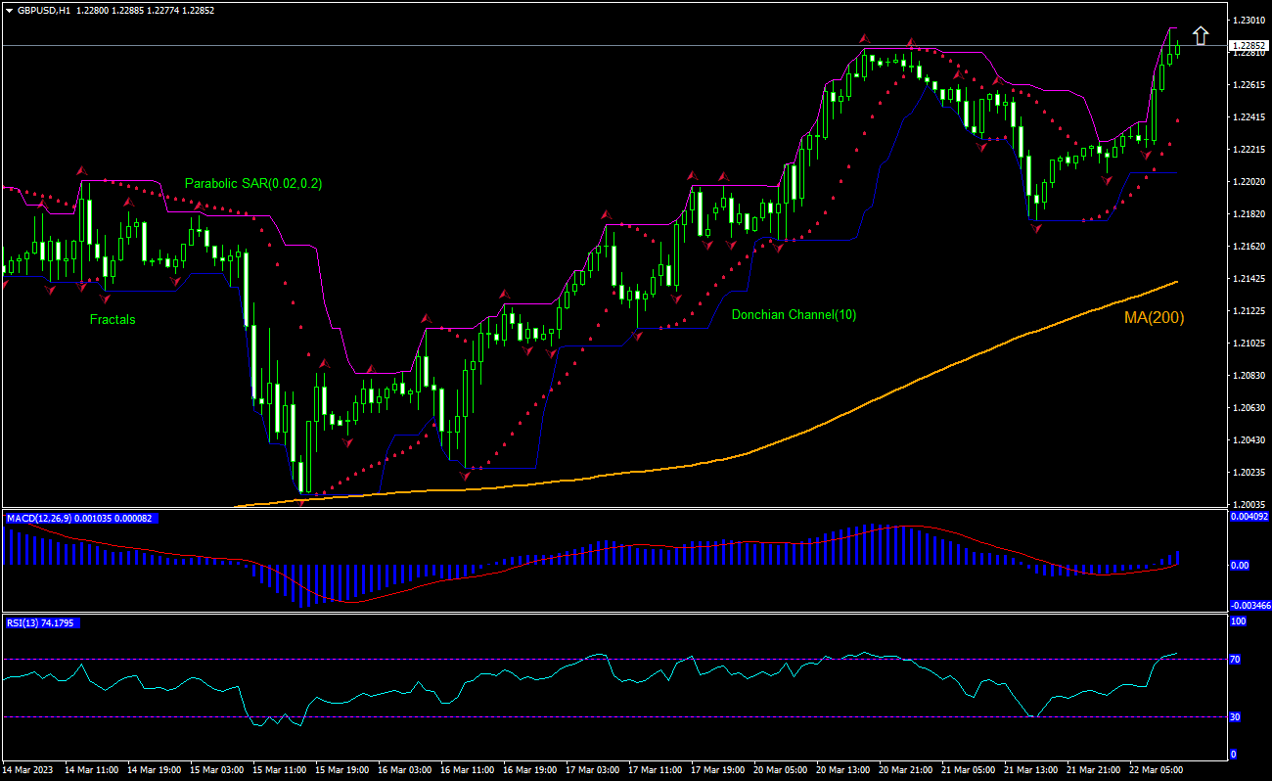
Task: Click the orange MA(200) label
Action: [1154, 317]
